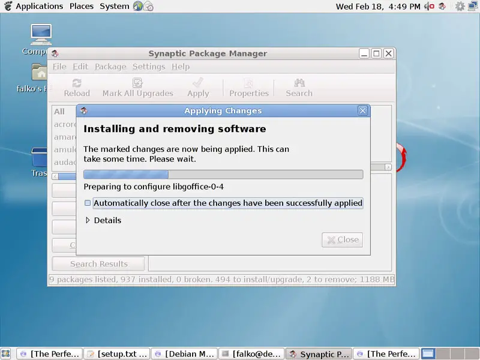This screenshot has height=360, width=480.
Task: Expand the Details disclosure triangle
Action: [x=88, y=220]
